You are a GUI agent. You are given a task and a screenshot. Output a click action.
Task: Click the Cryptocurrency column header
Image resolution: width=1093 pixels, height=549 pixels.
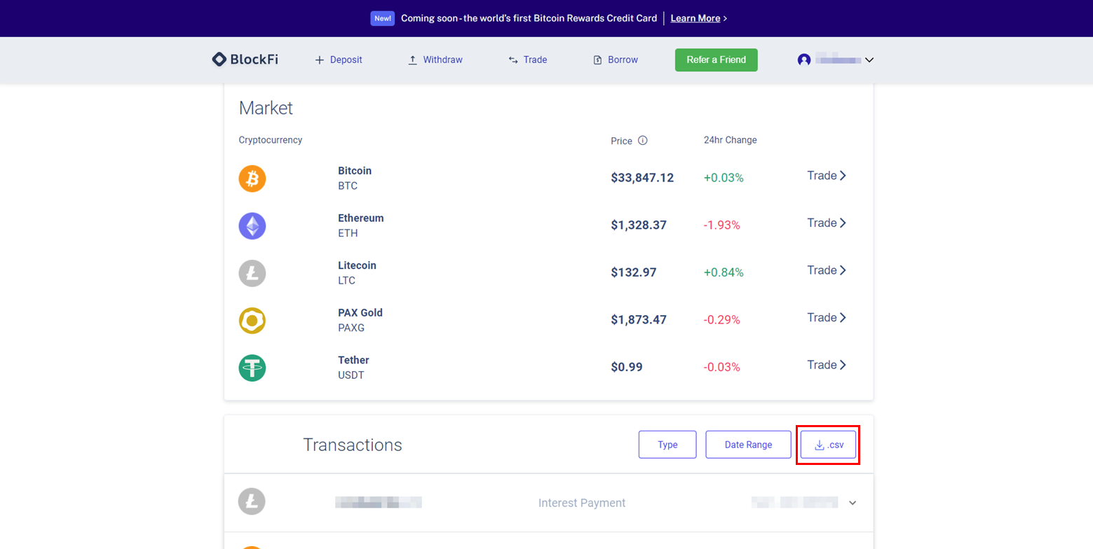coord(271,140)
